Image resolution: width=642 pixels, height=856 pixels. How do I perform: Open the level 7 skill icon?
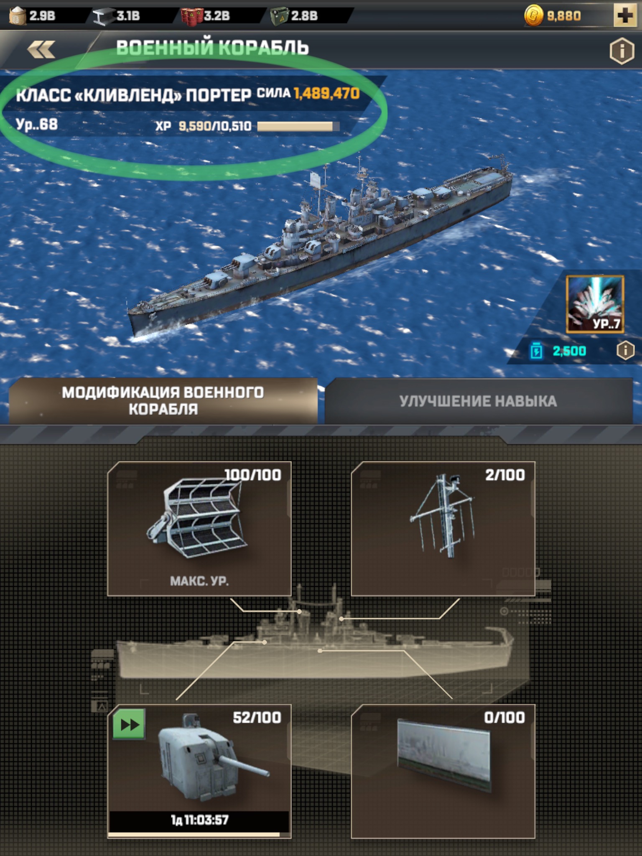point(595,304)
